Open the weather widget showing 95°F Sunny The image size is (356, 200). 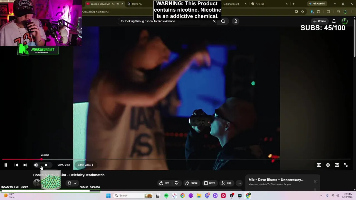pyautogui.click(x=9, y=196)
